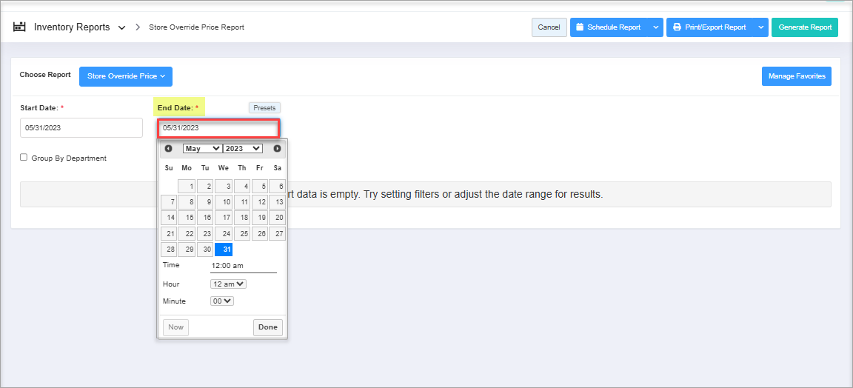The image size is (853, 388).
Task: Toggle Group By Department checkbox
Action: tap(24, 158)
